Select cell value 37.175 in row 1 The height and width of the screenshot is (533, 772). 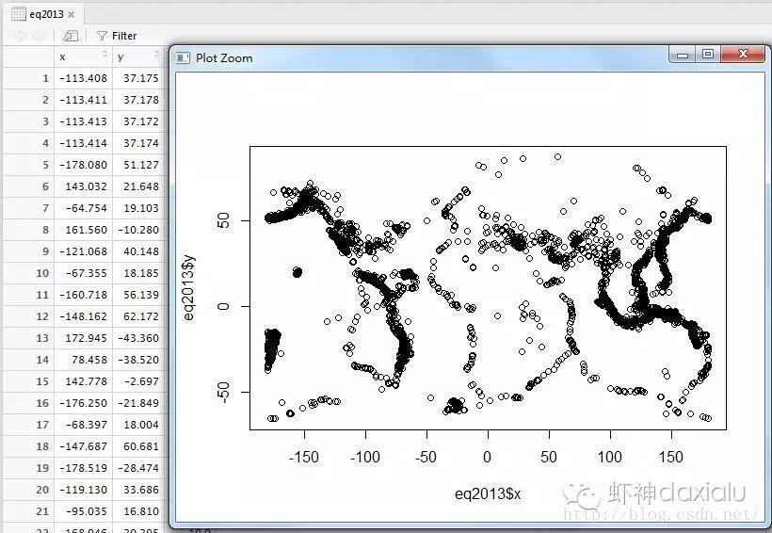point(141,78)
